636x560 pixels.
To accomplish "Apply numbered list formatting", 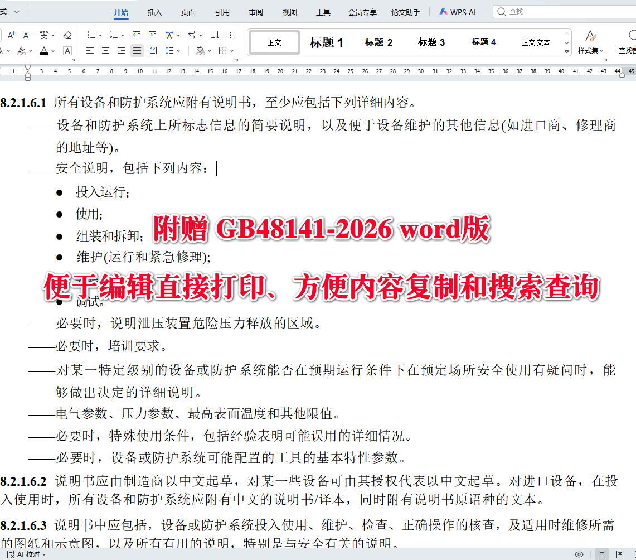I will click(x=114, y=35).
